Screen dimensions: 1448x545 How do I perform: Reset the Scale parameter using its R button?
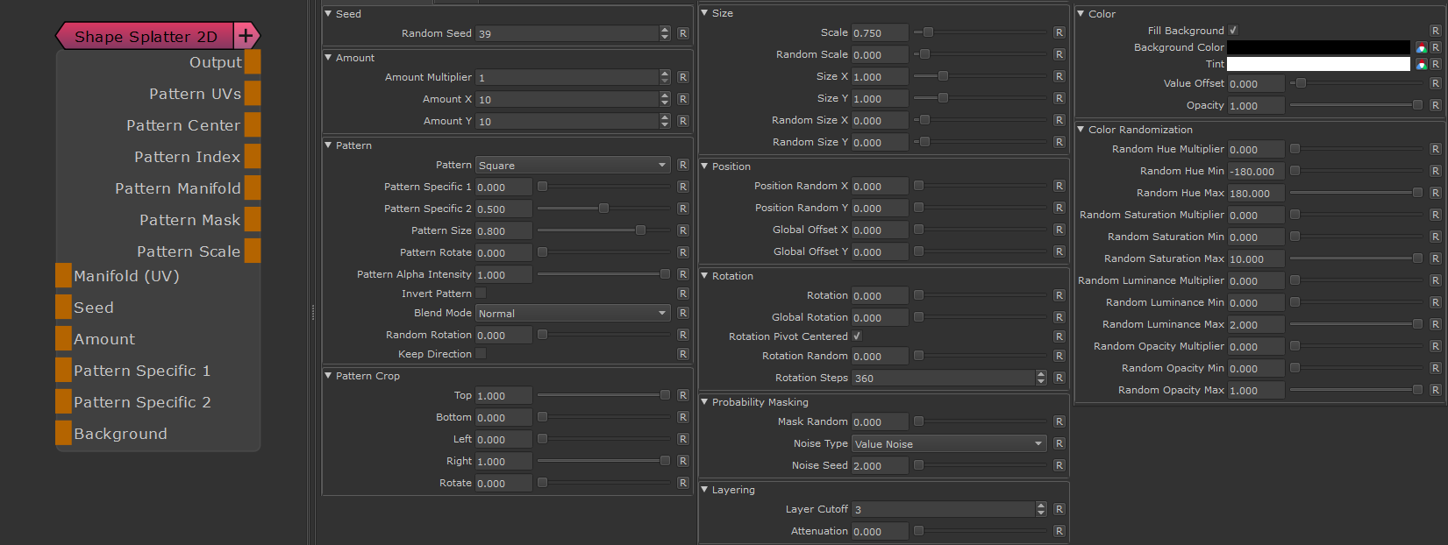1059,32
